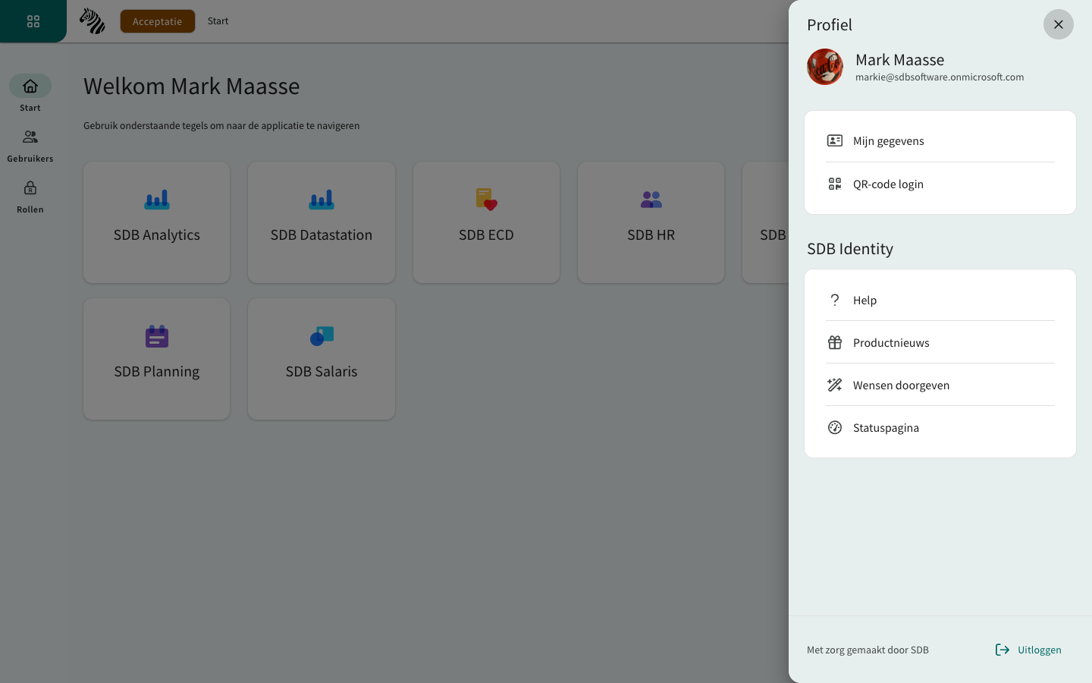
Task: Click the Uitloggen logout arrow icon
Action: tap(1003, 650)
